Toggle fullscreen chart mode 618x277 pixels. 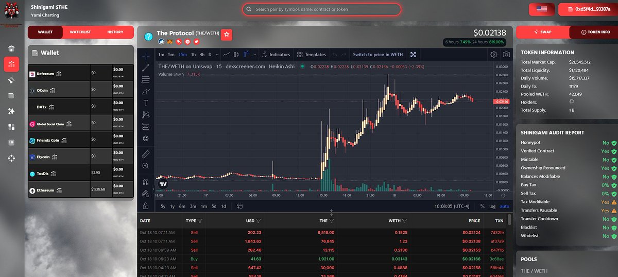(x=413, y=55)
